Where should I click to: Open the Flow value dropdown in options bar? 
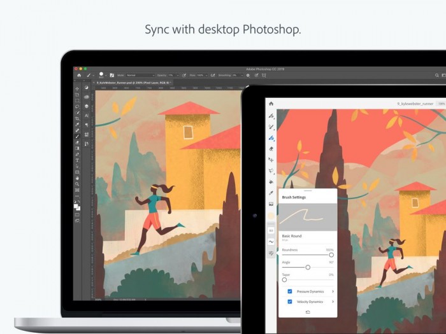pos(202,75)
